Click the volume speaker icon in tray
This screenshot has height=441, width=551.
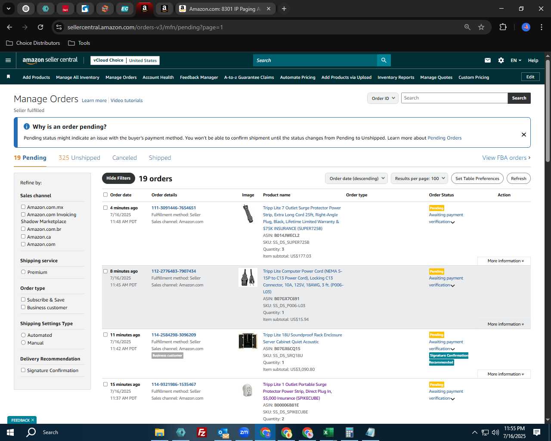pos(495,432)
